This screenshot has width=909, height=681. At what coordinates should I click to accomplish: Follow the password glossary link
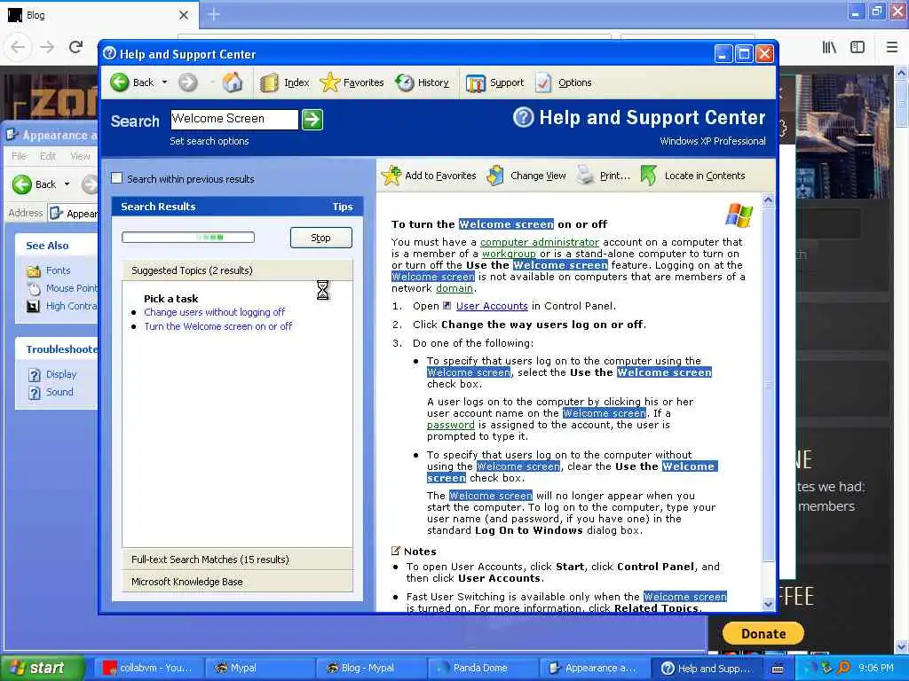point(450,425)
